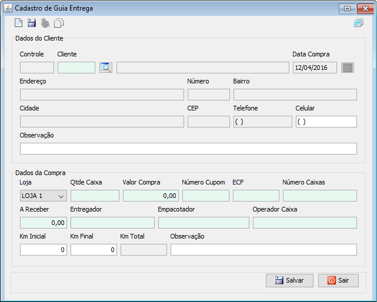Click the Valor Compra field
Screen dimensions: 377x302
(151, 196)
